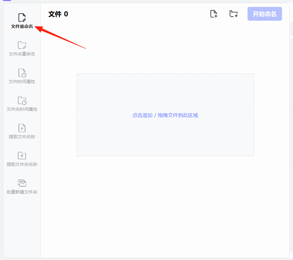Select the 文件重命名 sidebar icon

pos(22,18)
